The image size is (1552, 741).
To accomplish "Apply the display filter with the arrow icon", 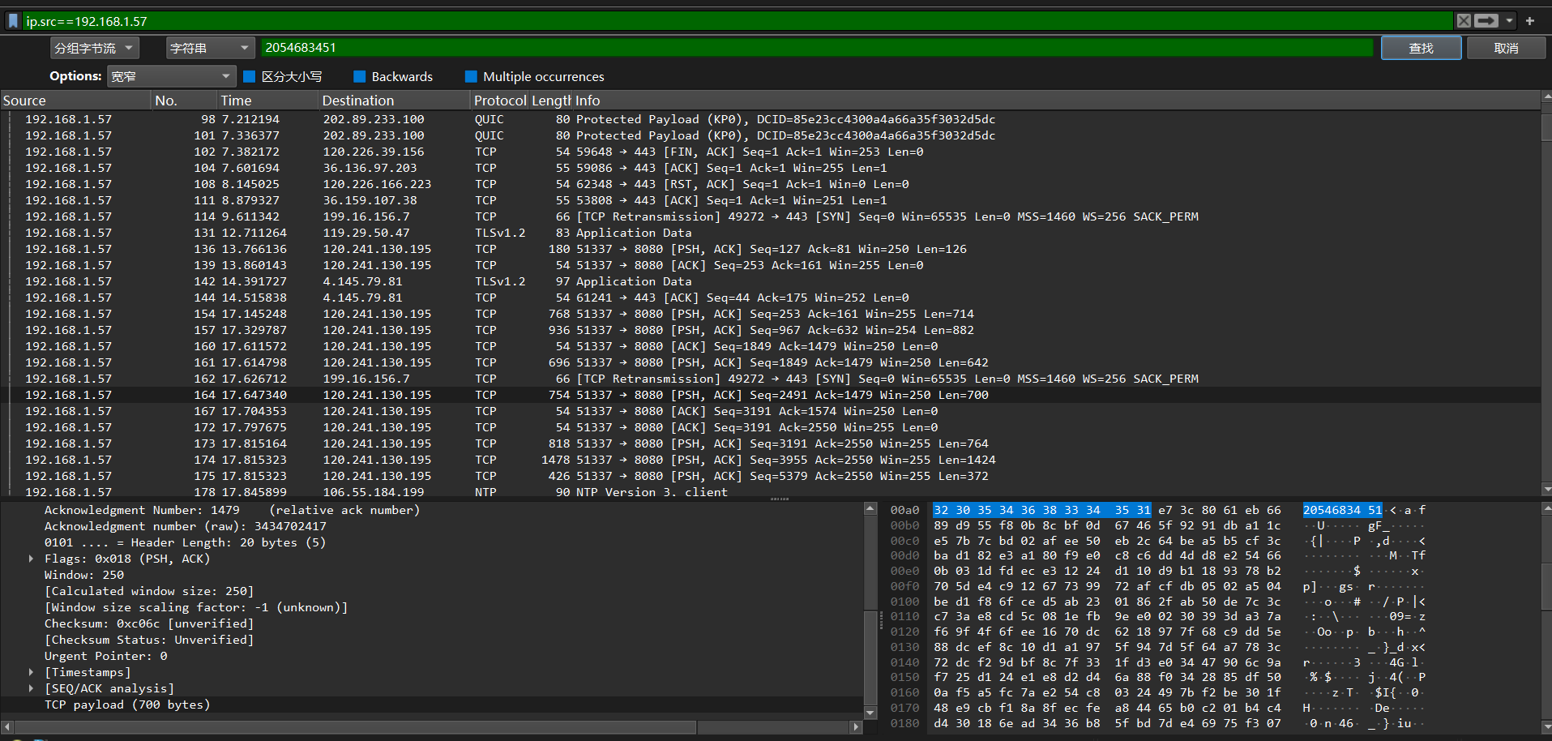I will point(1486,21).
